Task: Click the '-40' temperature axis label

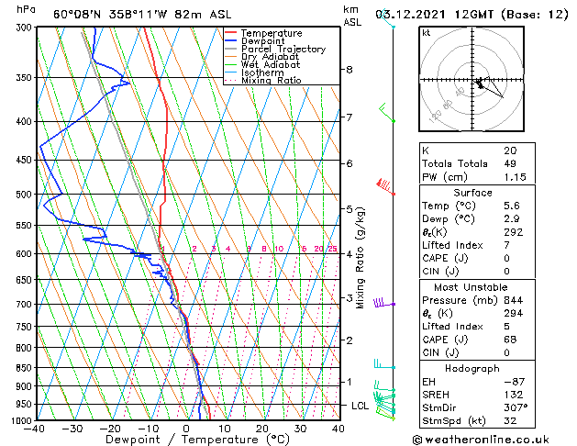Action: (x=34, y=429)
